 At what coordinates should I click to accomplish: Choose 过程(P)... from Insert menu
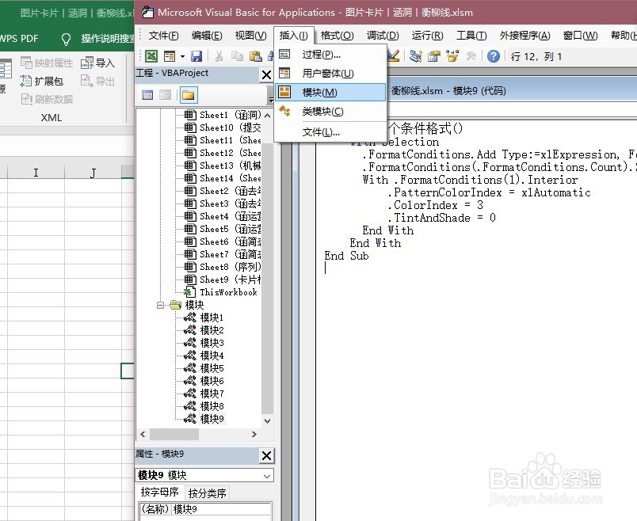pyautogui.click(x=330, y=55)
